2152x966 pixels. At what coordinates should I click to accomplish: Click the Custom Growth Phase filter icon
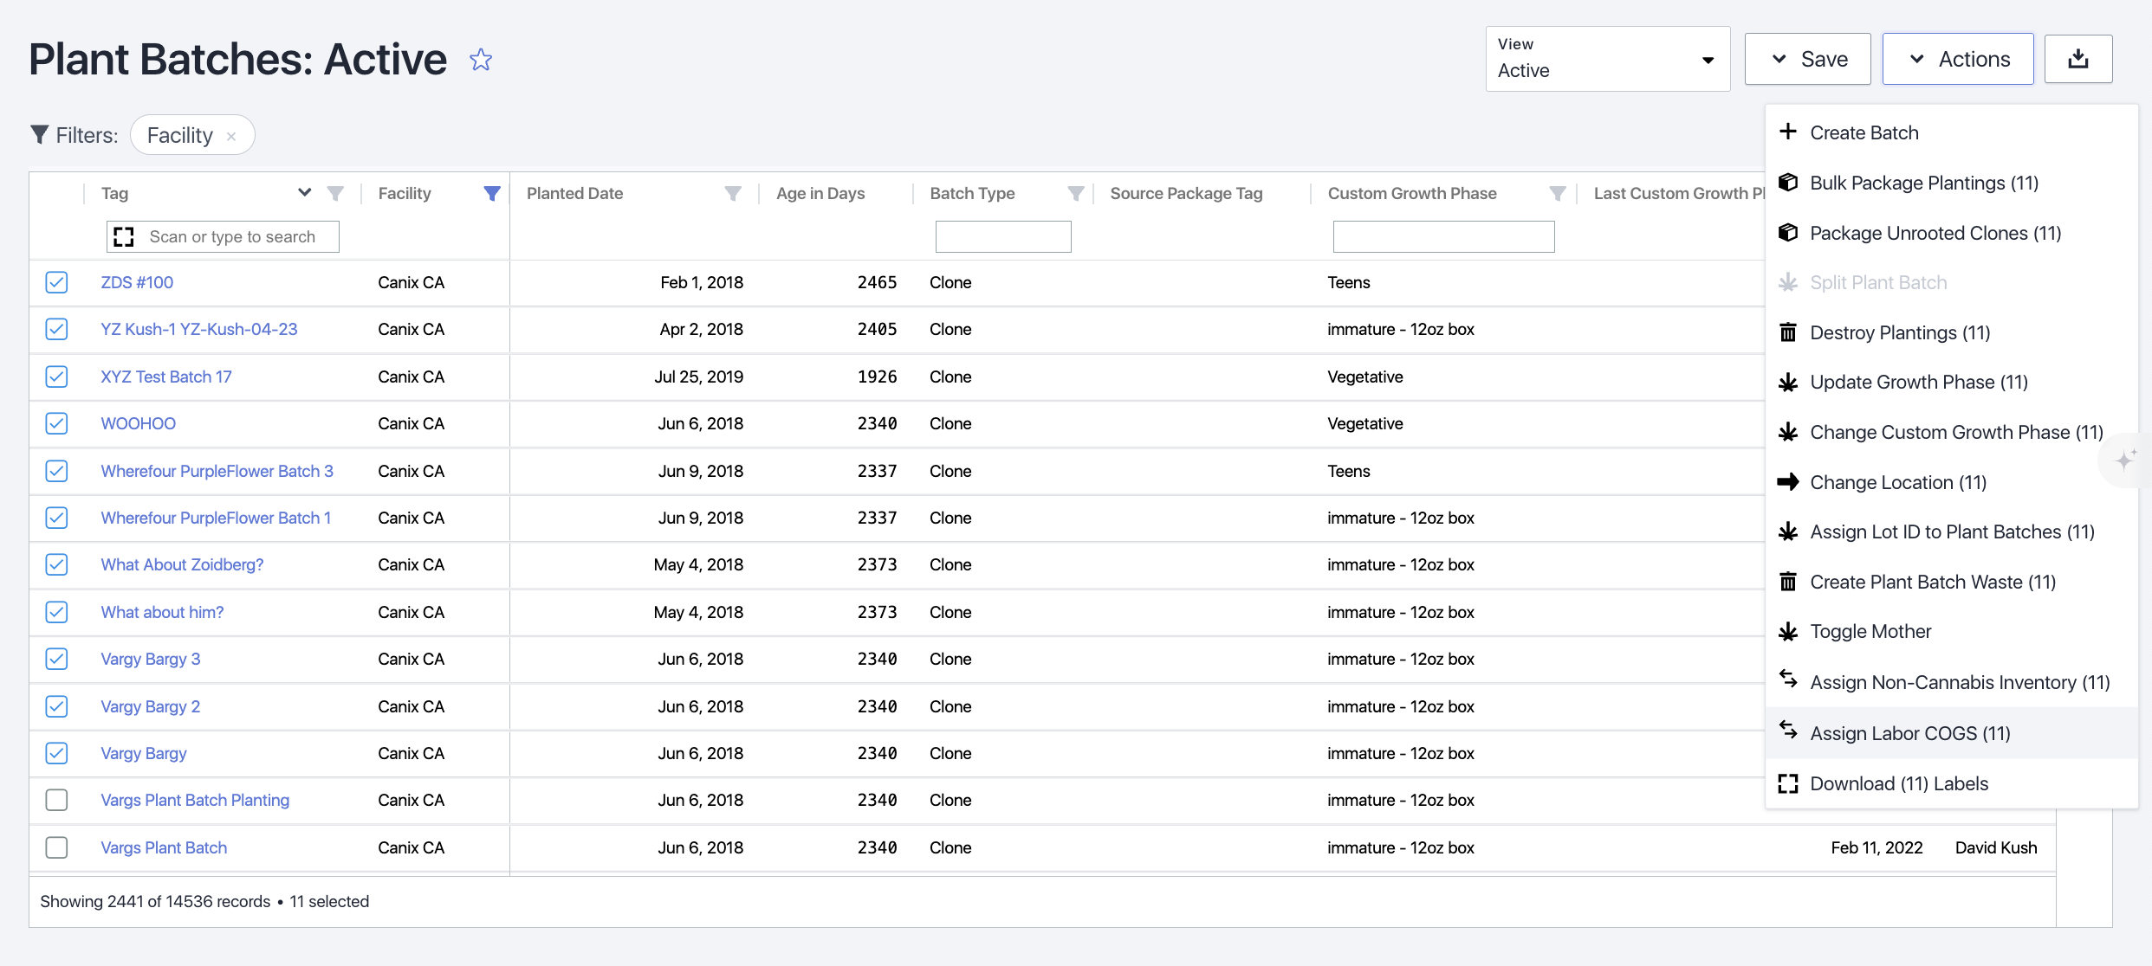tap(1557, 193)
